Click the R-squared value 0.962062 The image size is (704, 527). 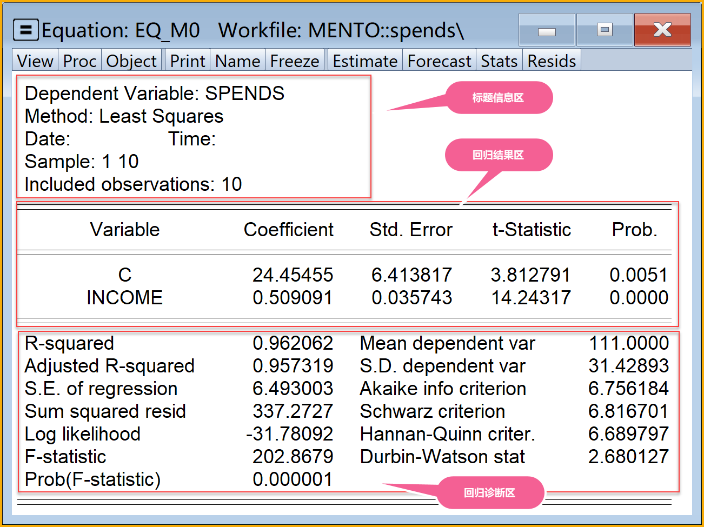(x=293, y=343)
